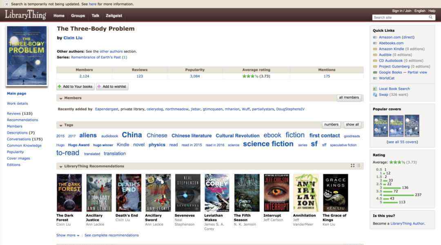Screen dimensions: 441x245
Task: Click the show all tags button
Action: pyautogui.click(x=352, y=125)
